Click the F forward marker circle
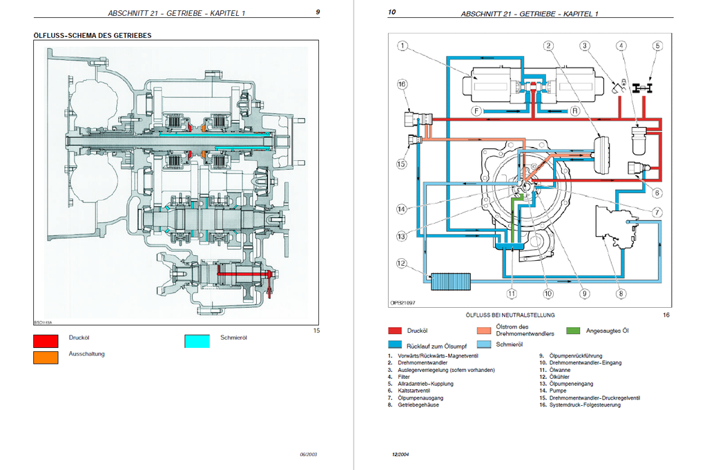This screenshot has width=707, height=470. (x=476, y=111)
